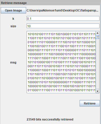Click the msg scrollbar down arrow

coord(98,91)
